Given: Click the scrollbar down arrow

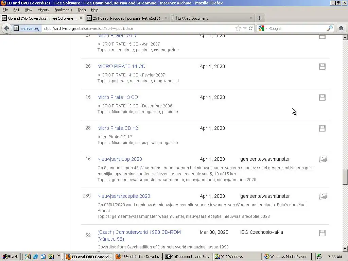Looking at the screenshot, I should click(345, 249).
